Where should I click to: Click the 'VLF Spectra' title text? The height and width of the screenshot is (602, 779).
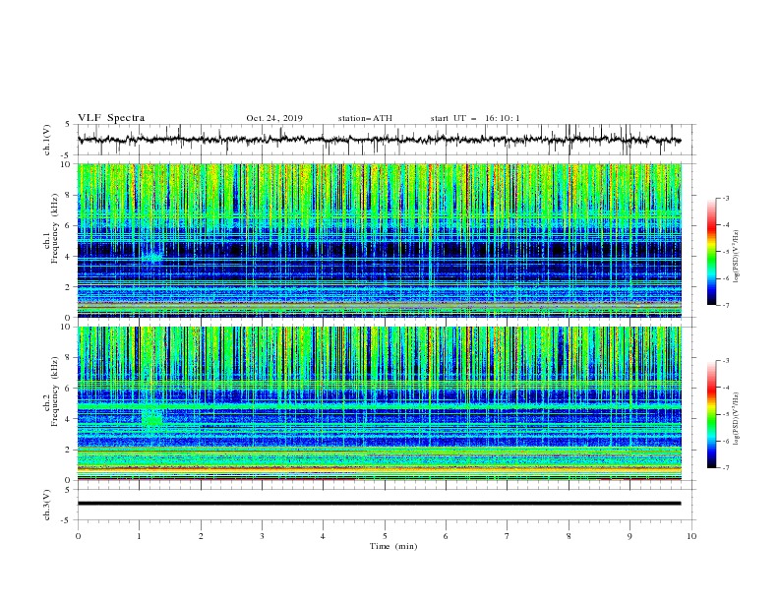[111, 118]
